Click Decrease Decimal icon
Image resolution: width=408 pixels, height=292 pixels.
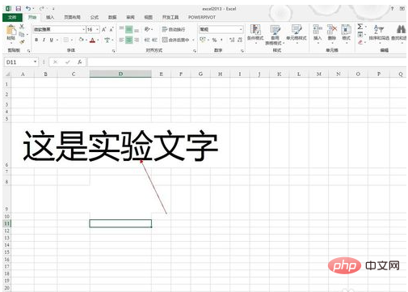point(240,40)
